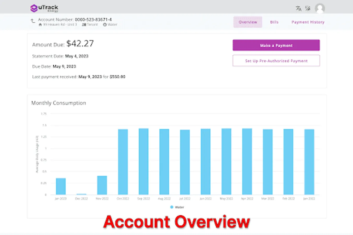The height and width of the screenshot is (235, 353).
Task: Select the Feb 2022 consumption bar
Action: [x=288, y=162]
